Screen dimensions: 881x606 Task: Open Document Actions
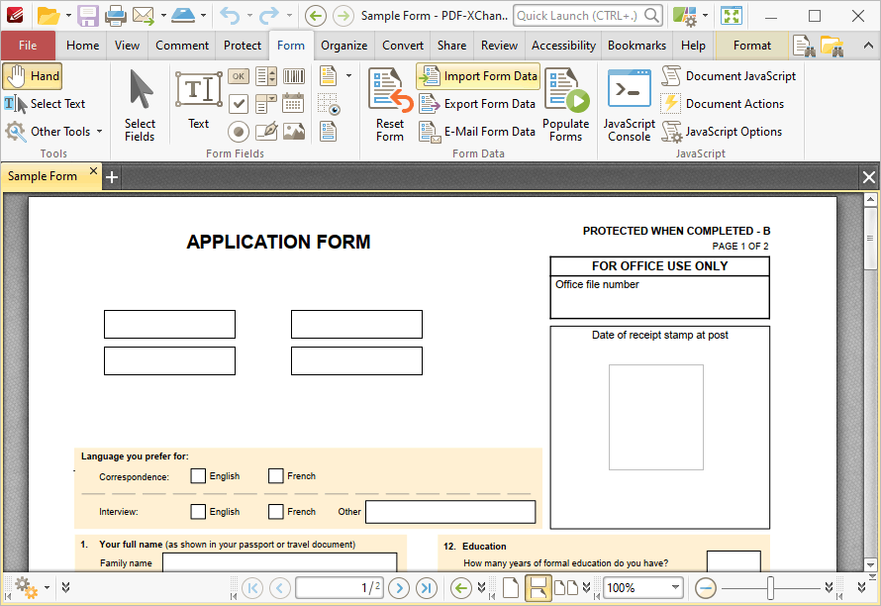(723, 103)
